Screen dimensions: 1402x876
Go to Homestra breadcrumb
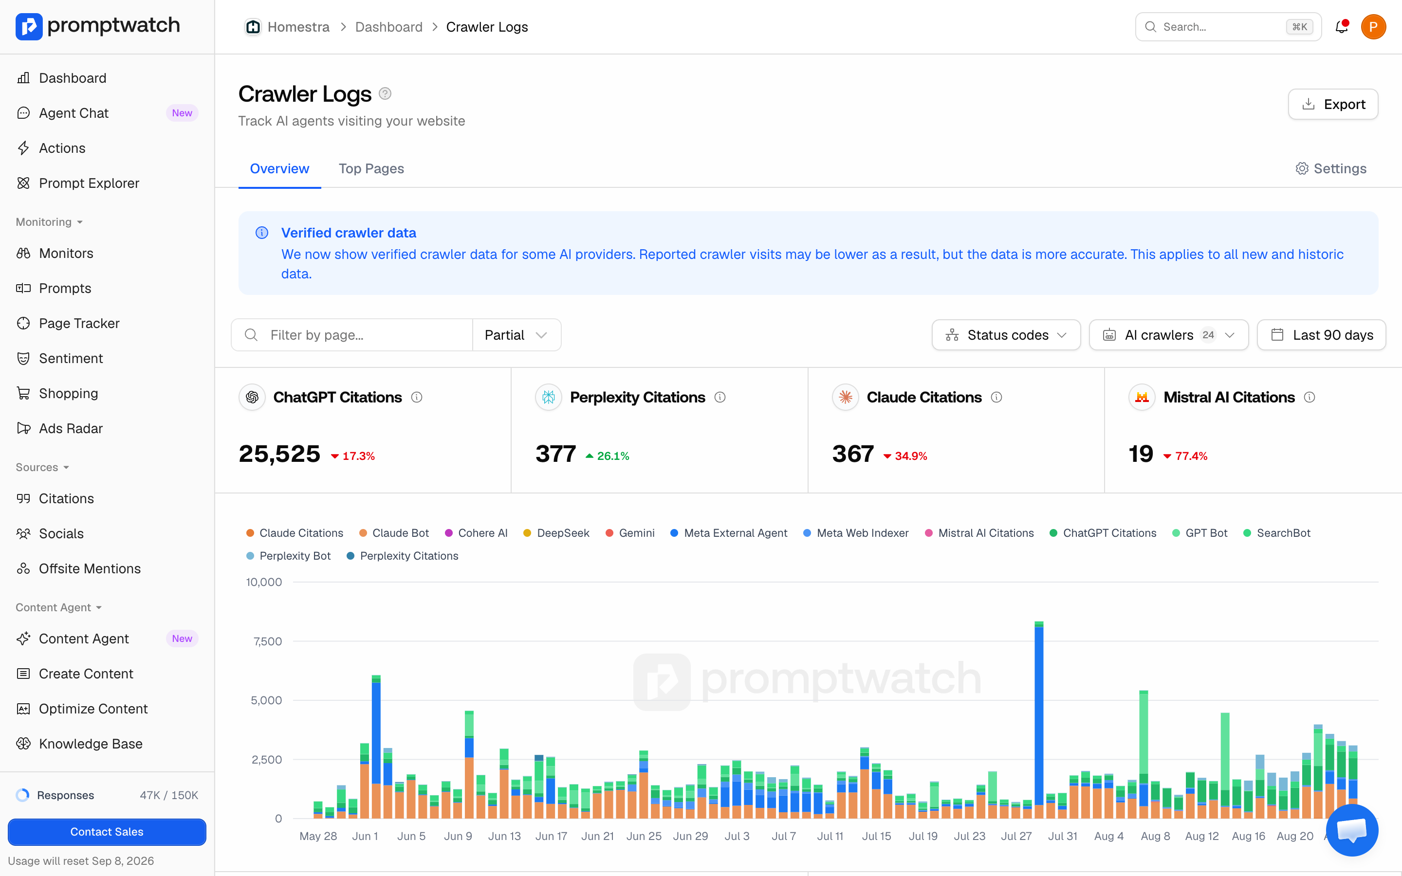(298, 27)
